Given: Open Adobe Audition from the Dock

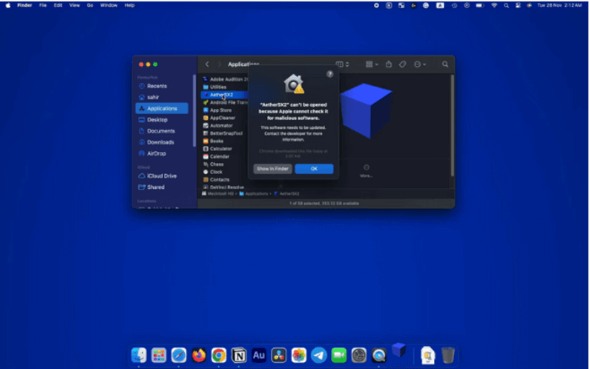Looking at the screenshot, I should tap(258, 355).
